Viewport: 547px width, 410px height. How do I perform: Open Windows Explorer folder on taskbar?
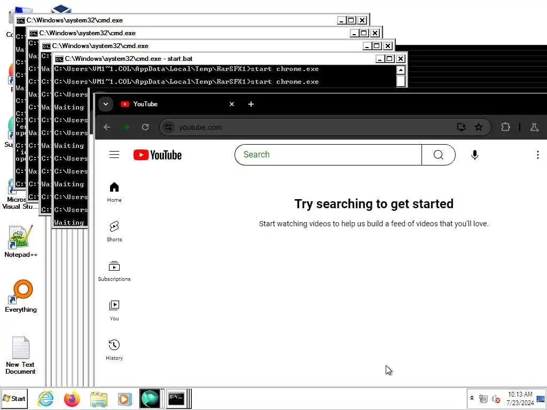99,399
